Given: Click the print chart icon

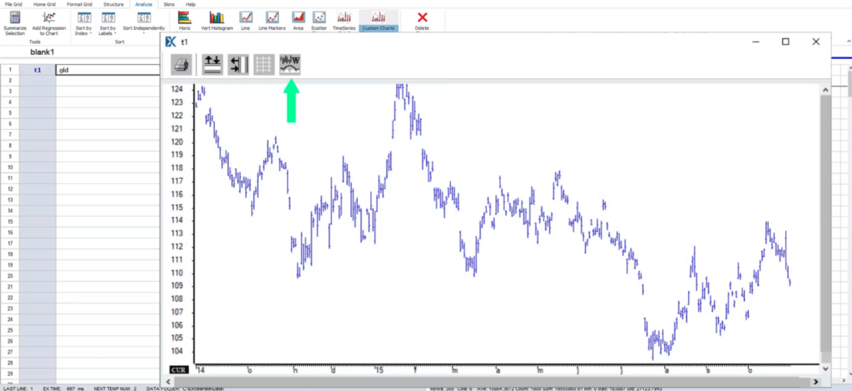Looking at the screenshot, I should (x=181, y=65).
